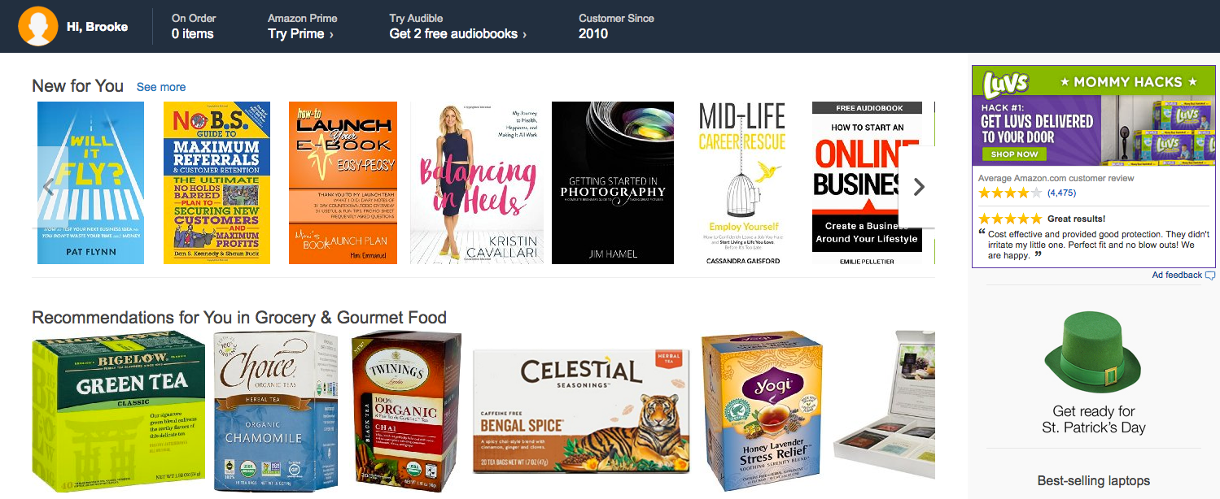Viewport: 1220px width, 499px height.
Task: Open Celestial Bengal Spice tea product
Action: 581,411
